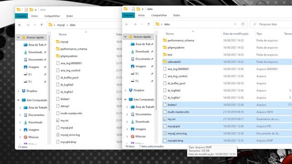The image size is (292, 164).
Task: Select ibtmp1 file in left window
Action: (x=63, y=106)
